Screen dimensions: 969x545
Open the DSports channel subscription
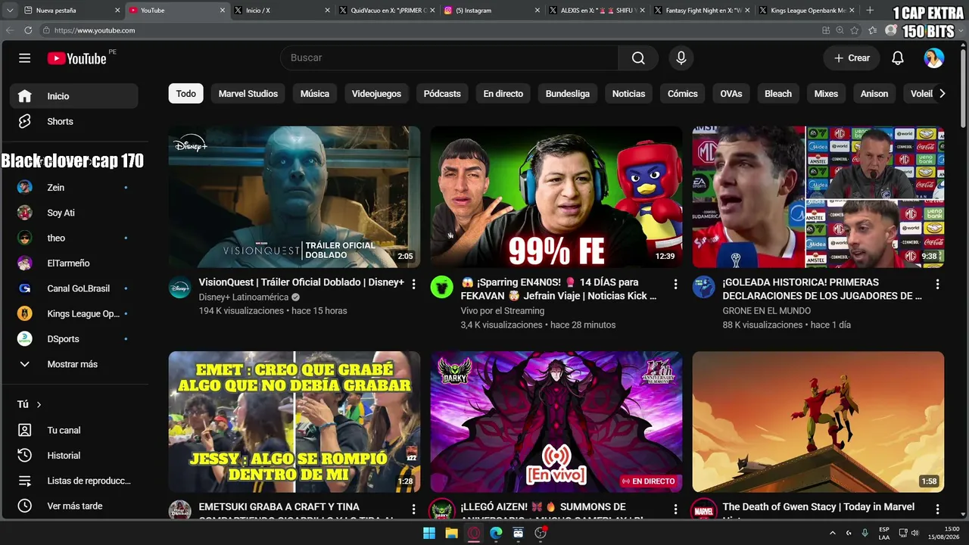pos(74,339)
